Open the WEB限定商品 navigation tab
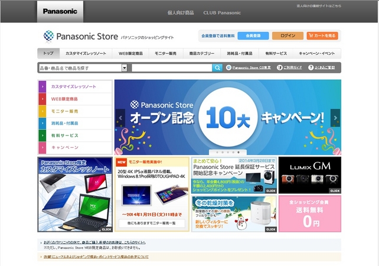The height and width of the screenshot is (266, 379). tap(130, 53)
